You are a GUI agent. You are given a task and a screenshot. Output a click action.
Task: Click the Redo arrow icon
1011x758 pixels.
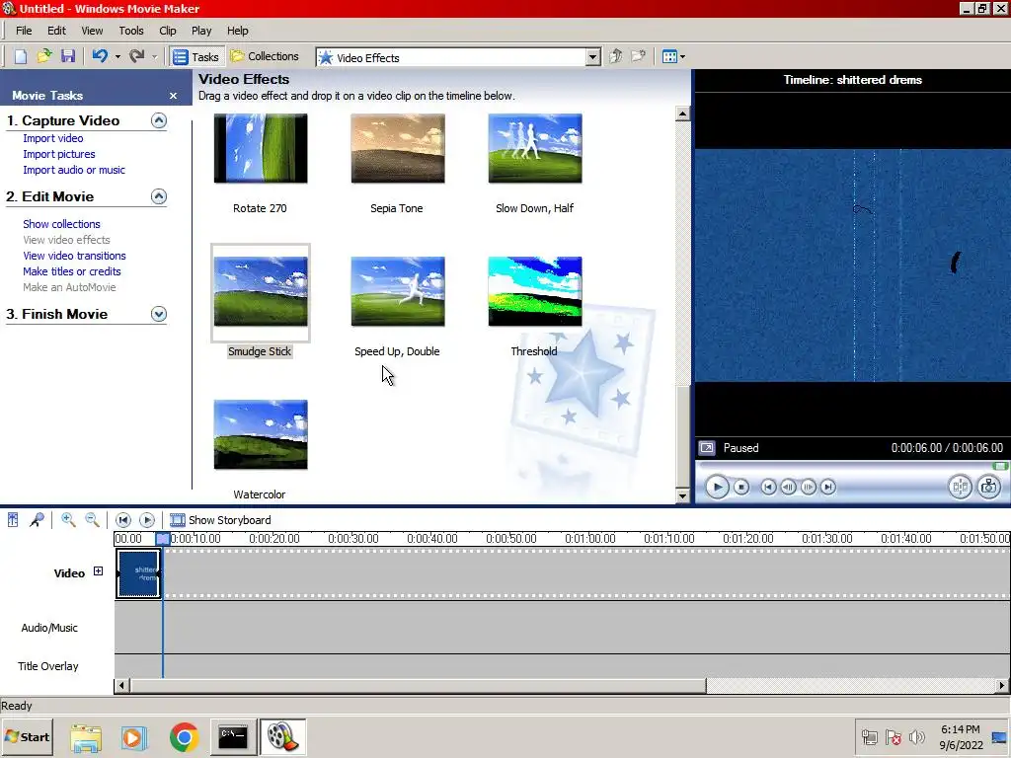coord(136,56)
